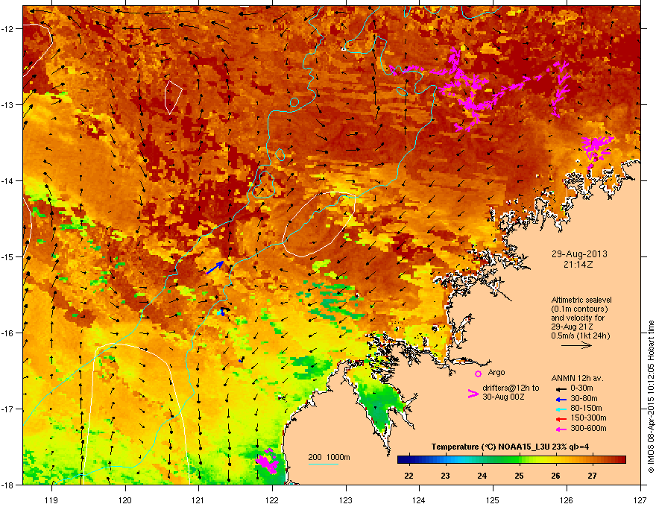Select the magenta 300-600m arrow in legend
The image size is (656, 507).
[x=561, y=429]
